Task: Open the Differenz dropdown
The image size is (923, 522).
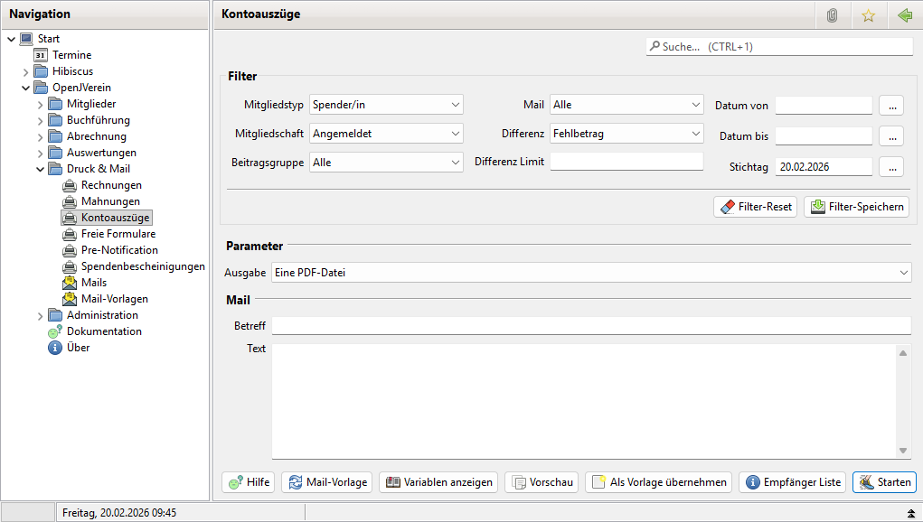Action: [x=626, y=134]
